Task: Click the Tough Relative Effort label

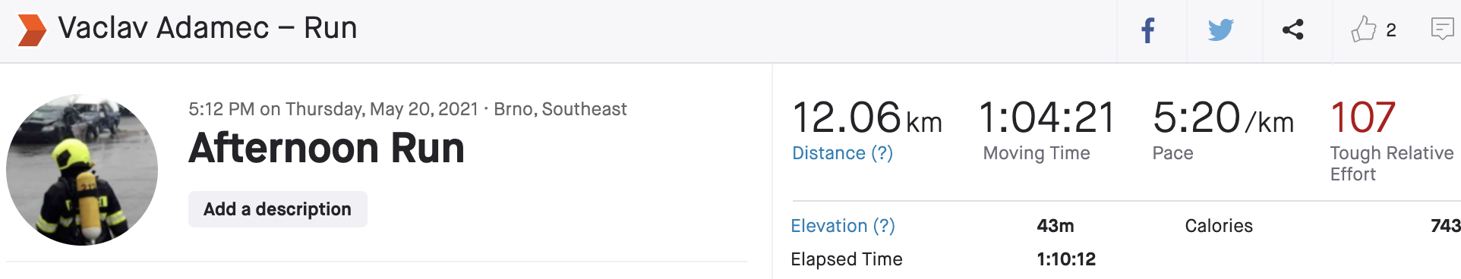Action: tap(1392, 164)
